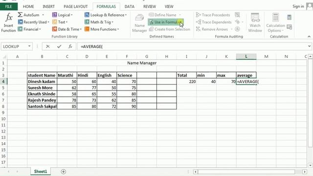313x176 pixels.
Task: Open Math & Trig functions menu
Action: [x=99, y=22]
